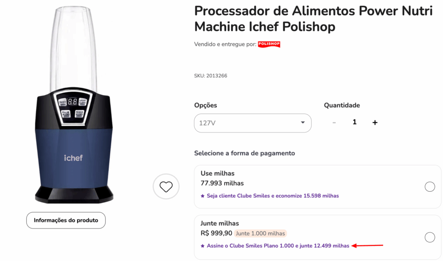Click the star icon beside "Seja cliente"

click(x=202, y=196)
